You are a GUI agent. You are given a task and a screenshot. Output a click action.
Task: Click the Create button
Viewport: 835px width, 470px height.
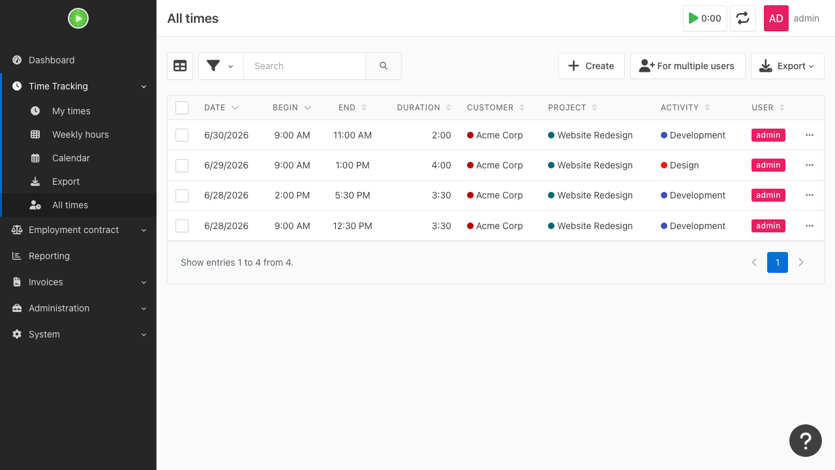(592, 66)
